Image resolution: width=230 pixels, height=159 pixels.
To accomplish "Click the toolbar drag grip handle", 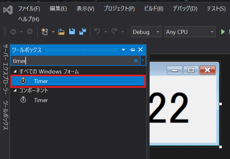I will coord(5,31).
